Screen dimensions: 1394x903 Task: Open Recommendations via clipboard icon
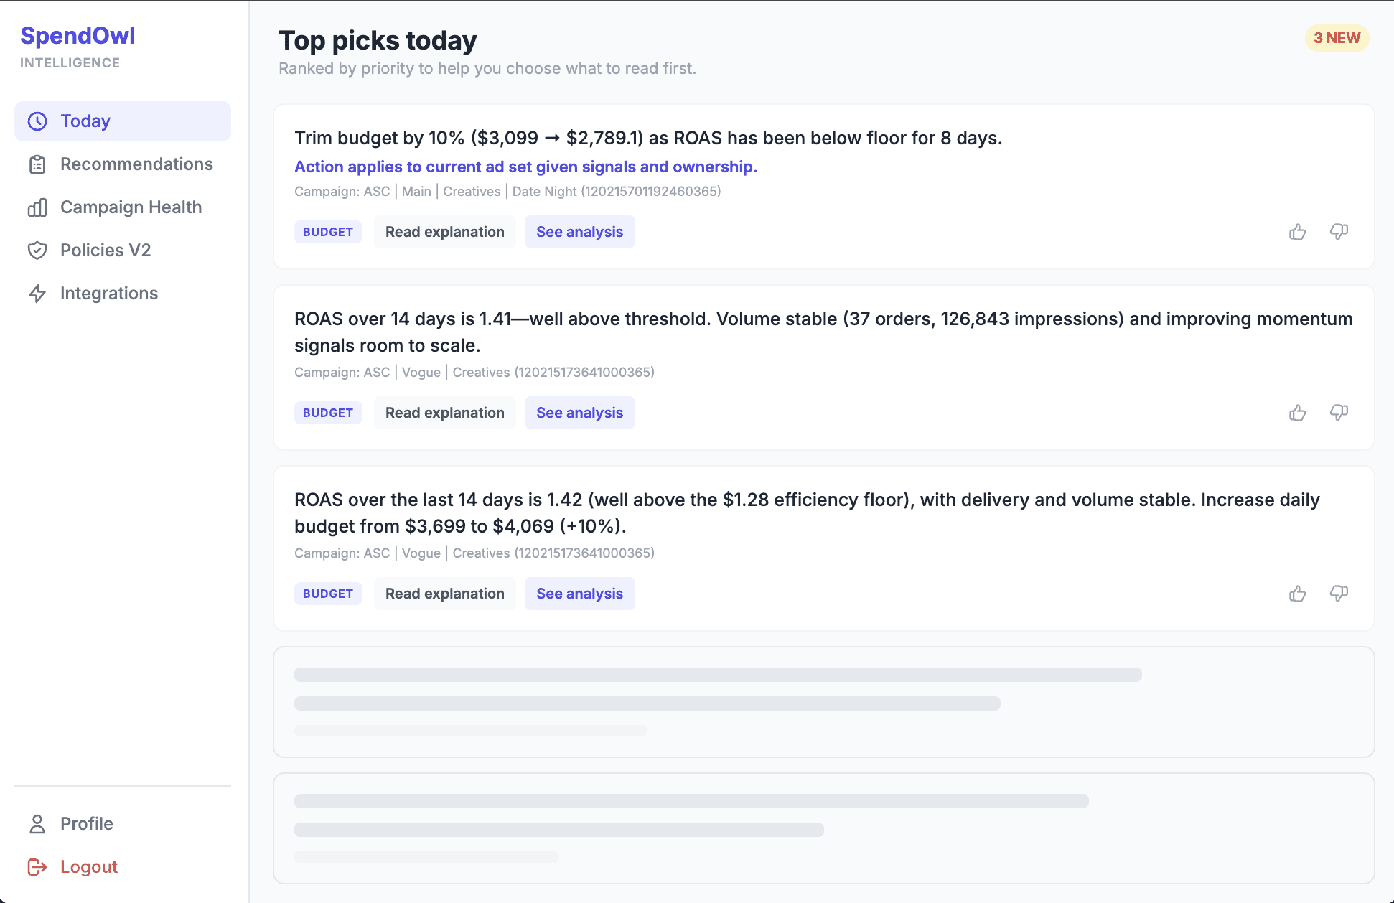38,164
